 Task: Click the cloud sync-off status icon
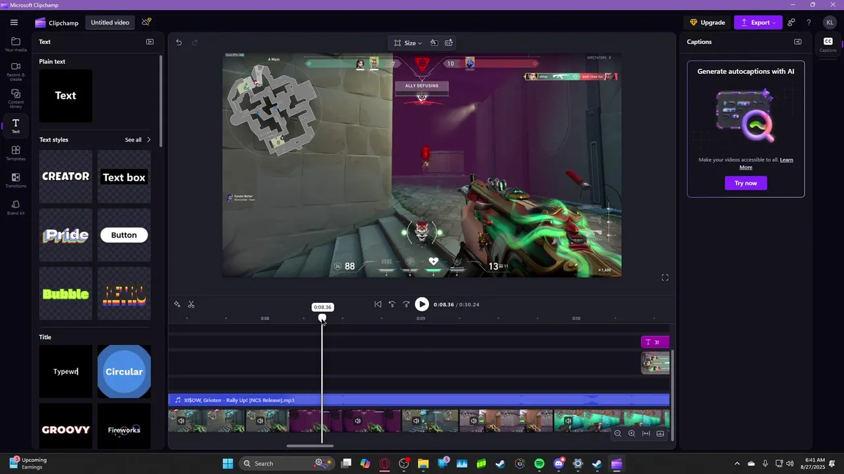click(146, 22)
